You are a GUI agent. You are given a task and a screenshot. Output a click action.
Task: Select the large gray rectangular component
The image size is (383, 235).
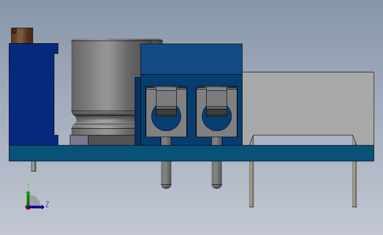(x=308, y=104)
